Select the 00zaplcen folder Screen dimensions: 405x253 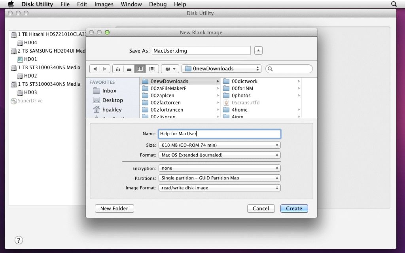click(180, 96)
